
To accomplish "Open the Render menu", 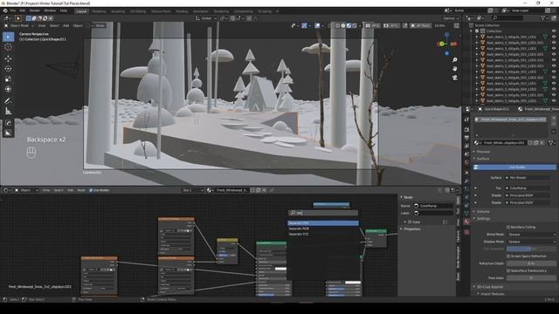I will click(35, 10).
